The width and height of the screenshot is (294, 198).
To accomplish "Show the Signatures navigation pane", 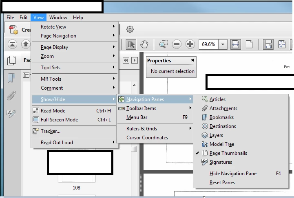I will [241, 162].
